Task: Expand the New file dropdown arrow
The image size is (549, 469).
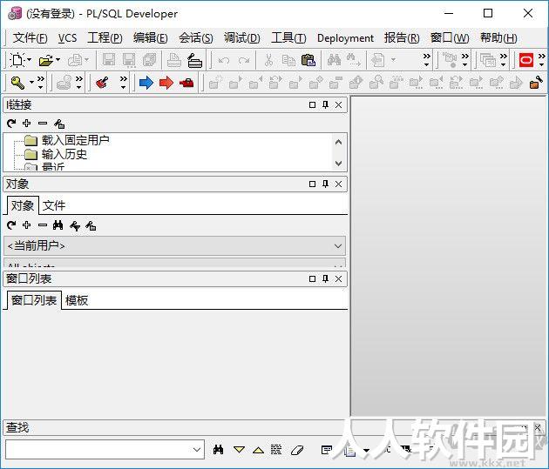Action: tap(29, 60)
